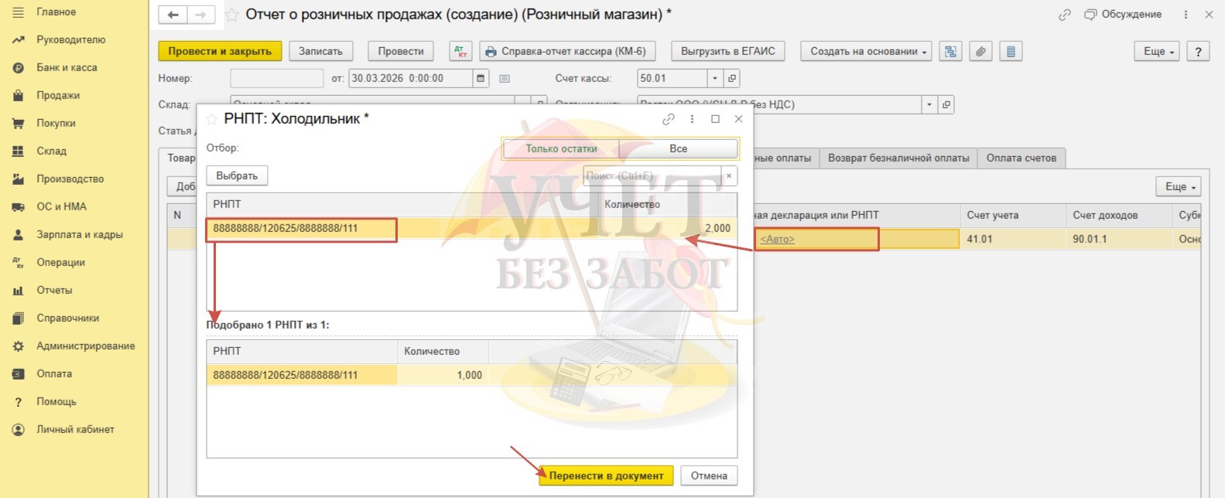Screen dimensions: 1225x498
Task: Open the Создать на основании dropdown
Action: click(866, 51)
